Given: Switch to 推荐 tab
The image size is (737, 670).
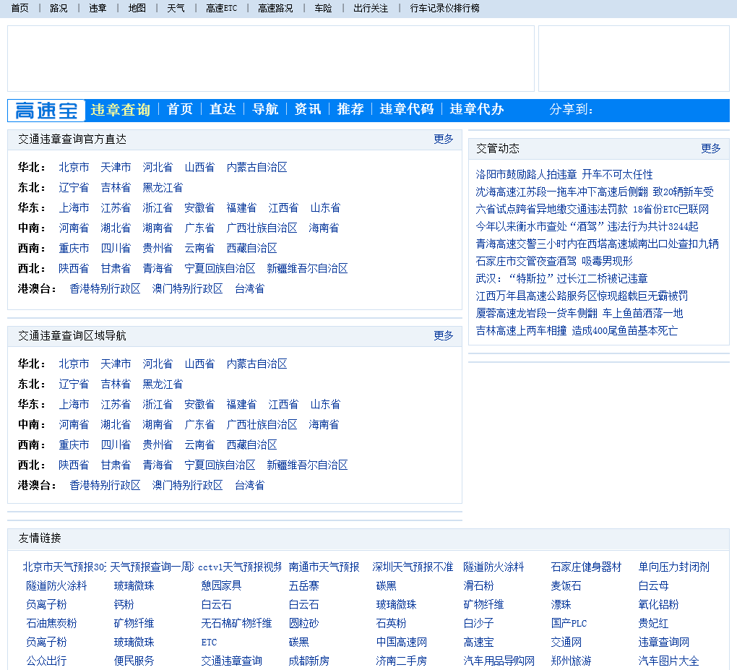Looking at the screenshot, I should 350,109.
